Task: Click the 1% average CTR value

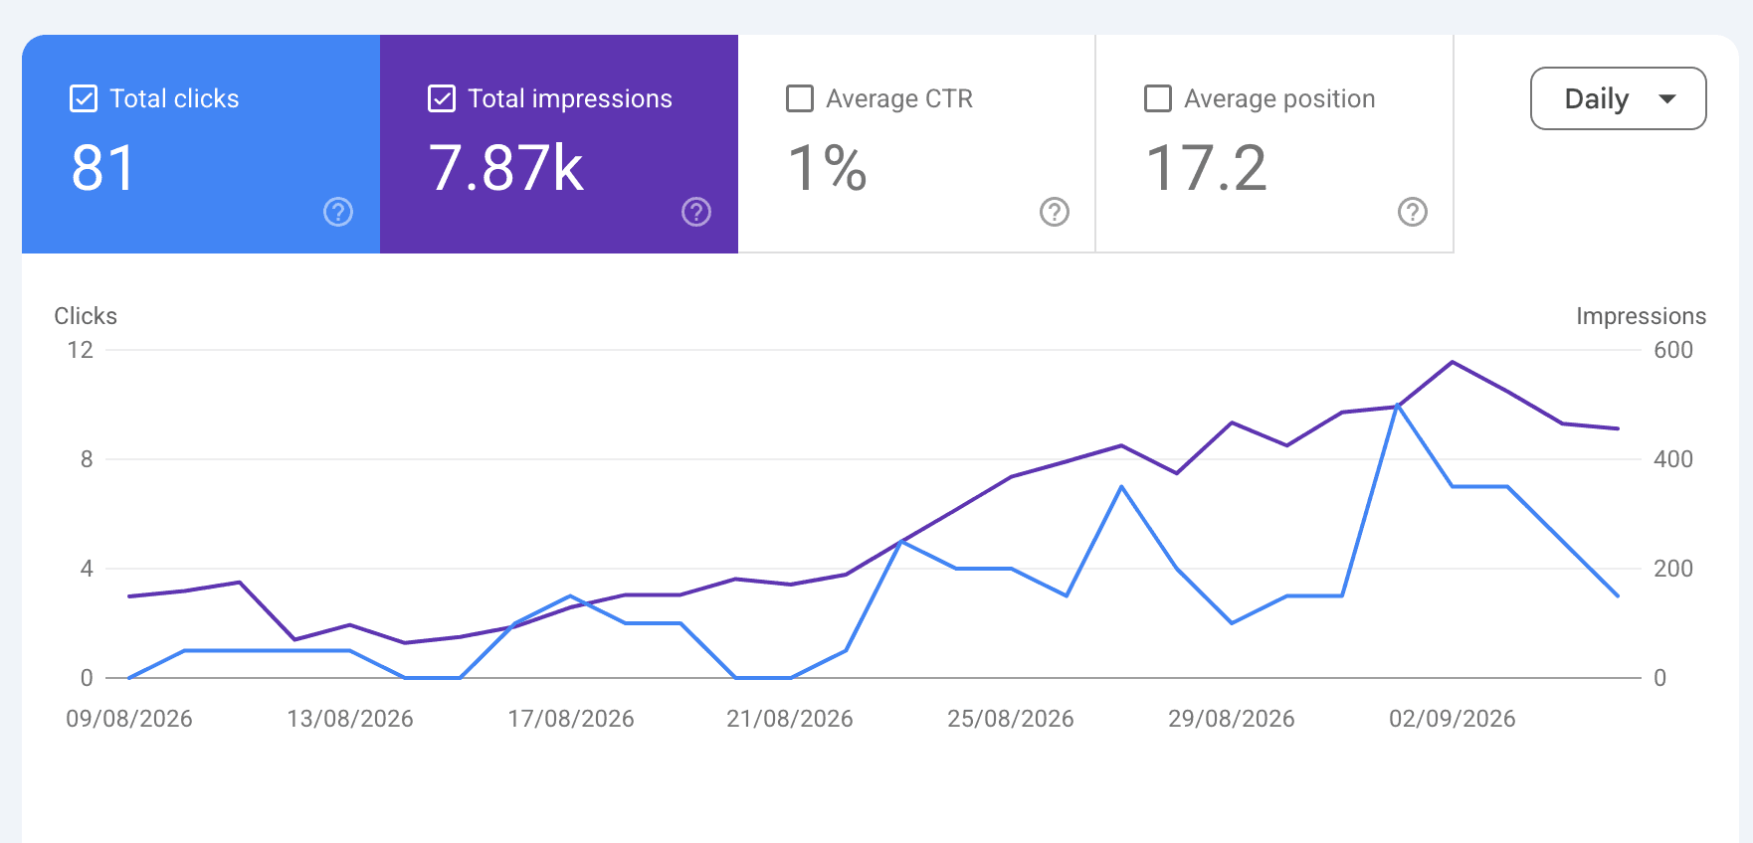Action: (828, 168)
